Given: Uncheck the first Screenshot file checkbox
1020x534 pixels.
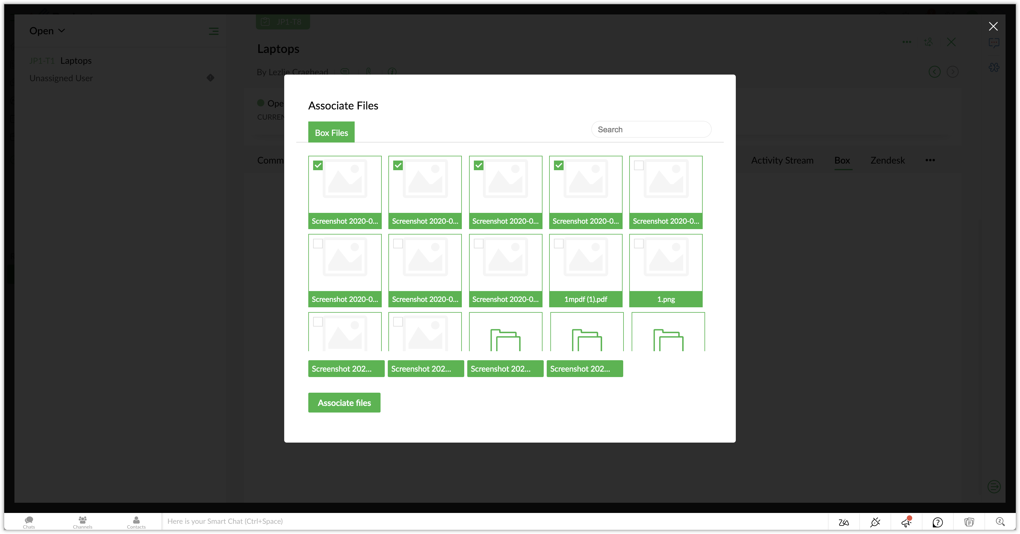Looking at the screenshot, I should (318, 165).
